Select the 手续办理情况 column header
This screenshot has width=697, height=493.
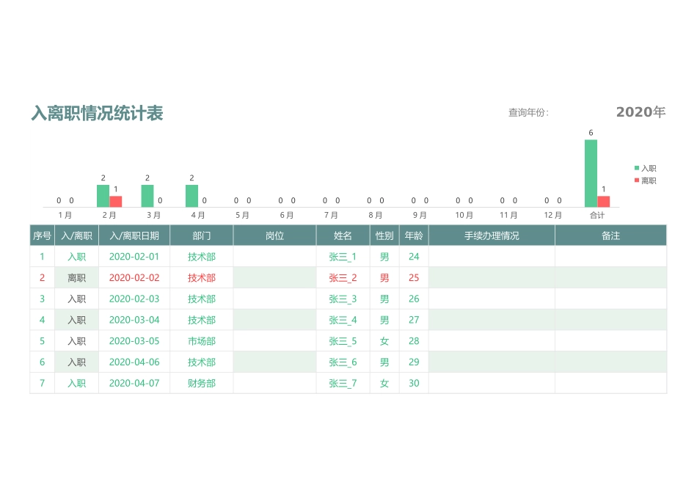(490, 235)
